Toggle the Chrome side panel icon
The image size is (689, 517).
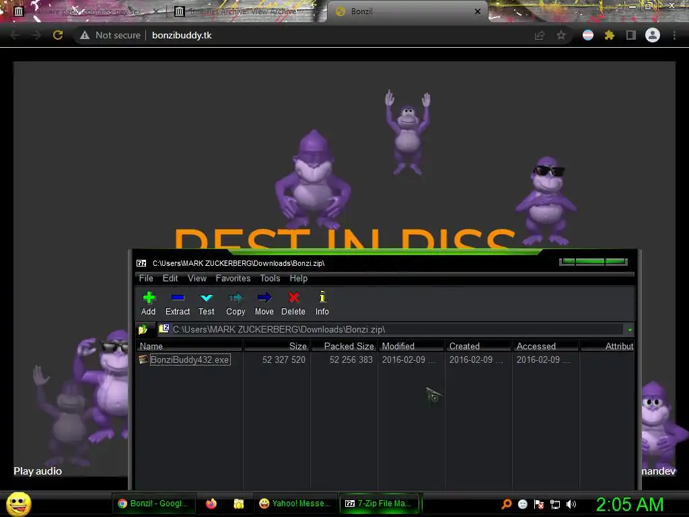tap(631, 35)
